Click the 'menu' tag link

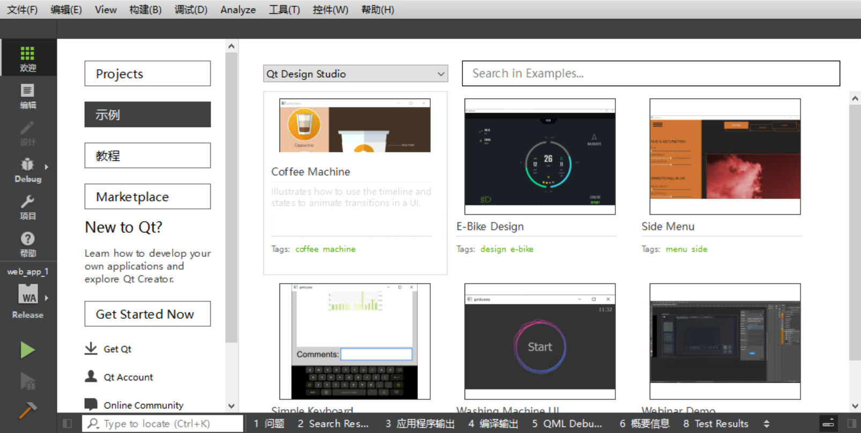676,249
